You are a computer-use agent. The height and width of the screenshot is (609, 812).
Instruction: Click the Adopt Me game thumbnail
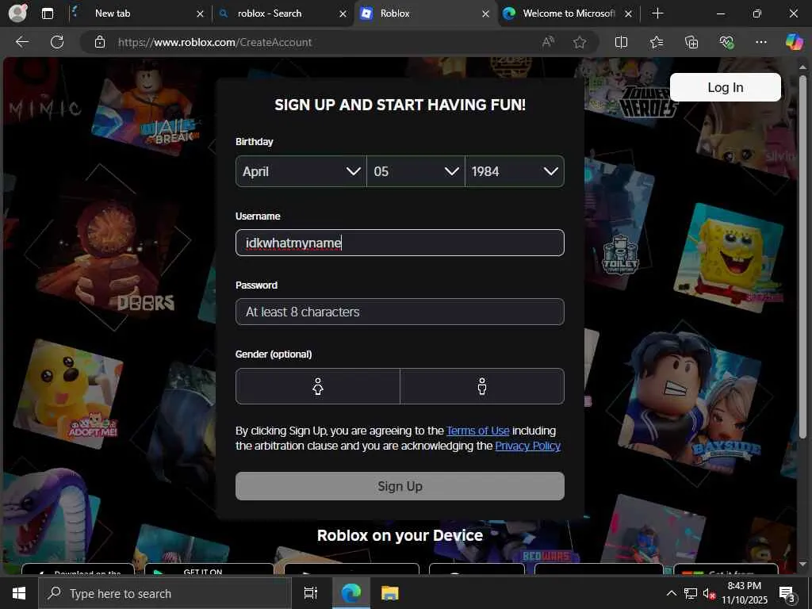67,393
